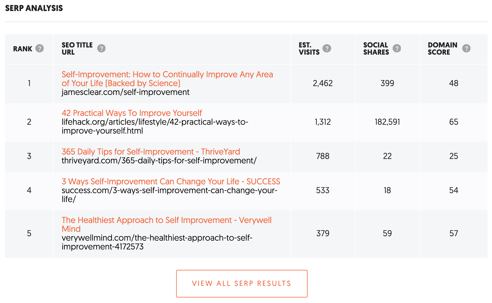Open the SEO Title URL help tooltip icon
This screenshot has width=492, height=303.
click(101, 49)
